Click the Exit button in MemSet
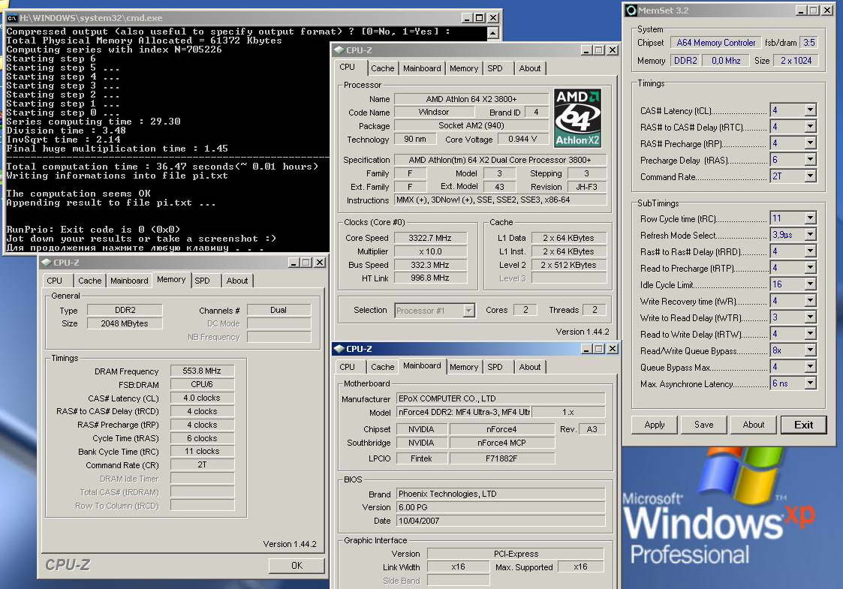Image resolution: width=843 pixels, height=589 pixels. [x=804, y=425]
